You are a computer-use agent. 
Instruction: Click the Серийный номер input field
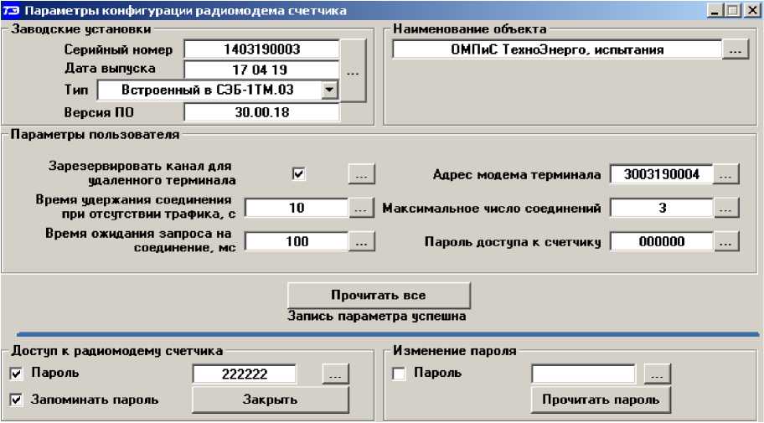[x=261, y=50]
